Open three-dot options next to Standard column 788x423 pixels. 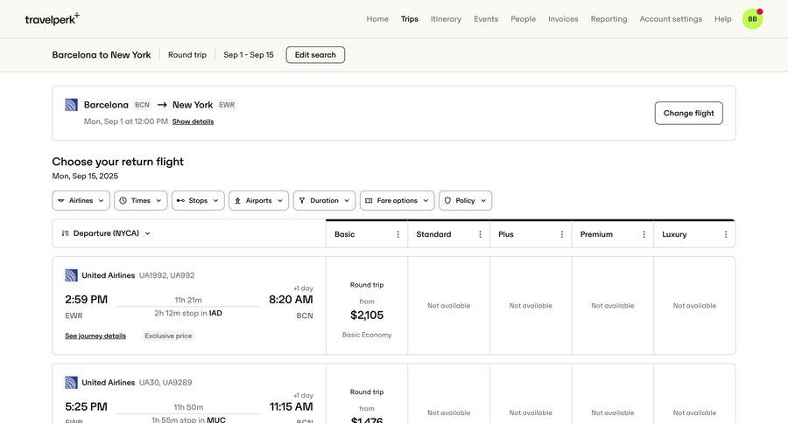tap(480, 234)
